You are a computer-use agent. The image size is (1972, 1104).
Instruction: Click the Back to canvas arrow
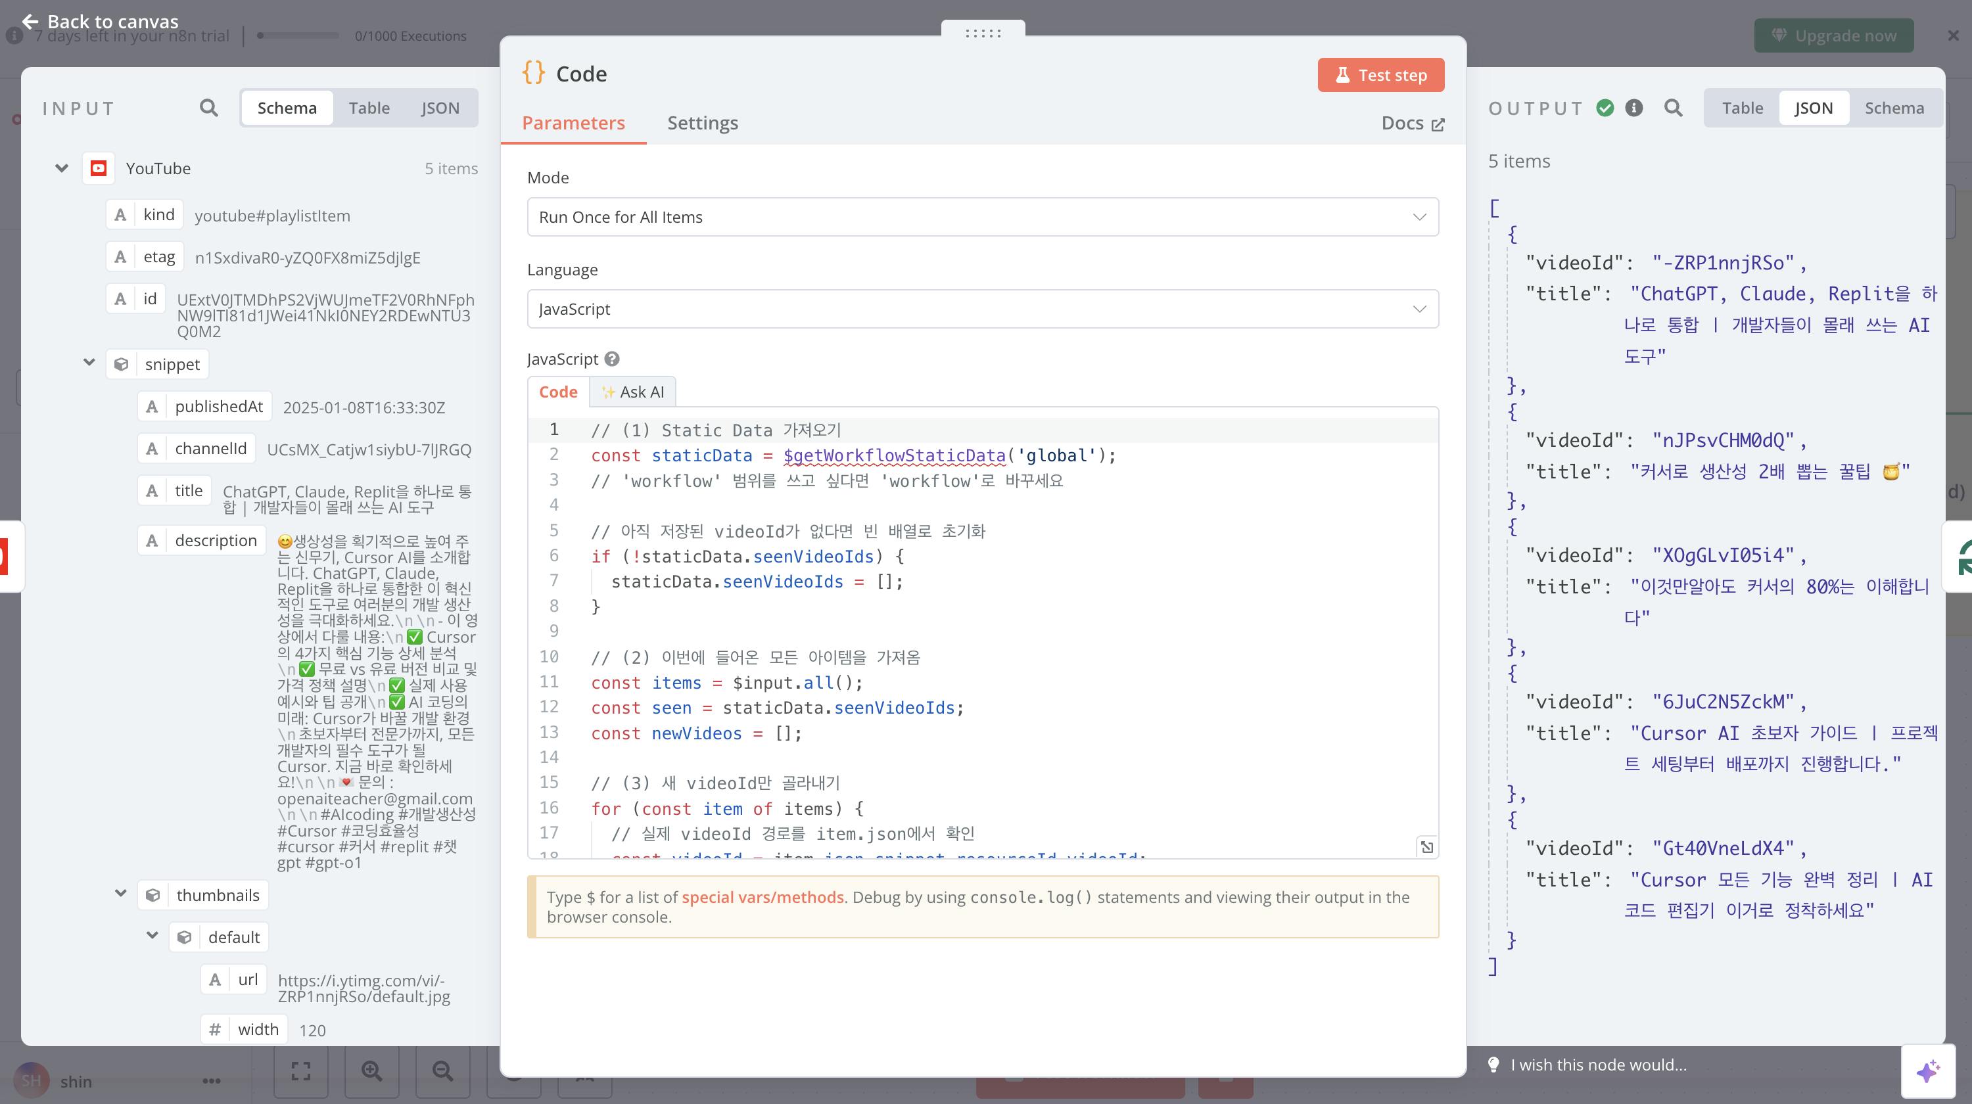click(x=30, y=20)
